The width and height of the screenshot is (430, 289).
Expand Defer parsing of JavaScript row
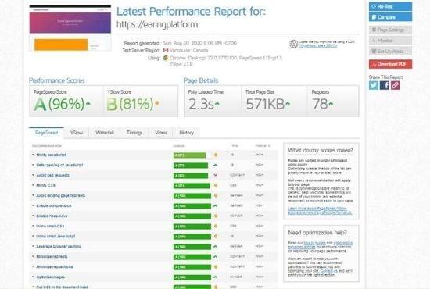point(59,165)
